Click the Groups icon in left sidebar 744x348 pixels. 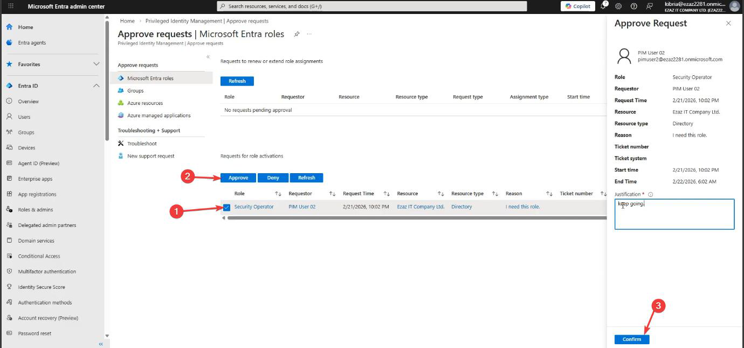(9, 132)
